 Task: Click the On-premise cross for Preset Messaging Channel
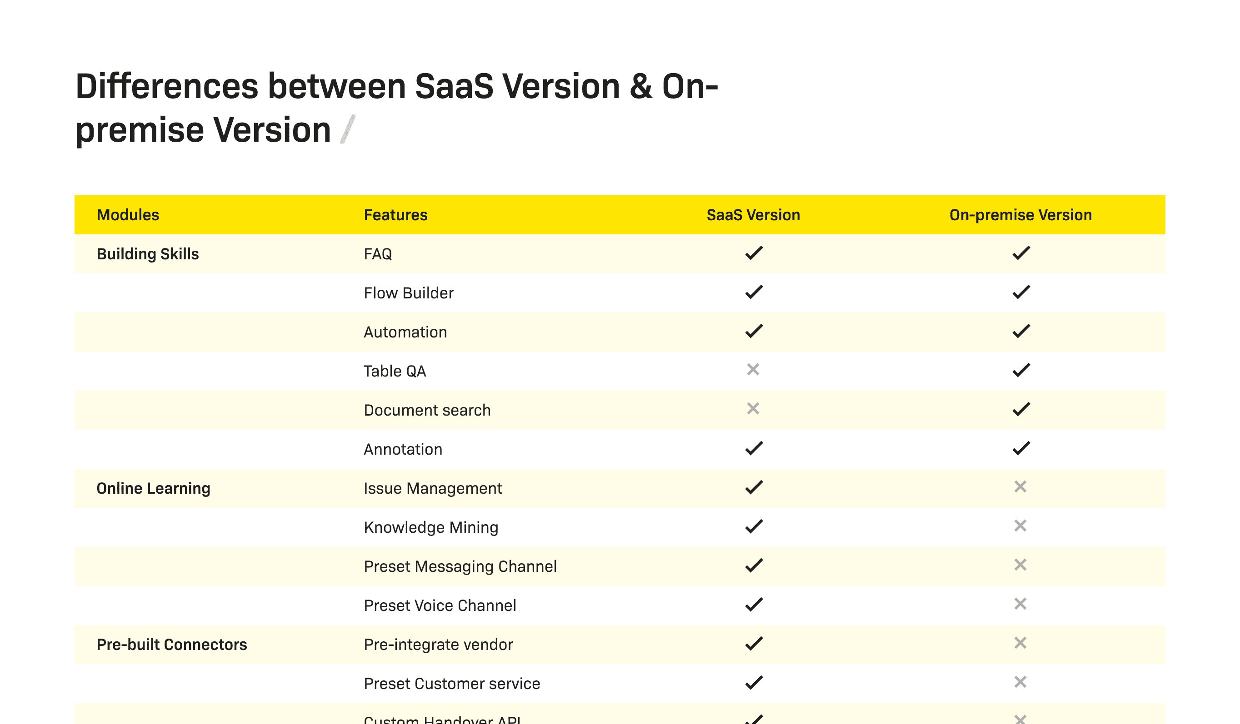tap(1020, 565)
